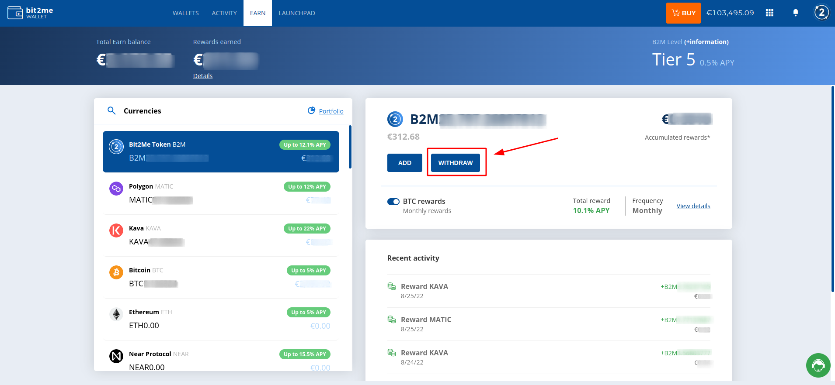This screenshot has height=385, width=835.
Task: Open the notifications bell
Action: tap(796, 13)
